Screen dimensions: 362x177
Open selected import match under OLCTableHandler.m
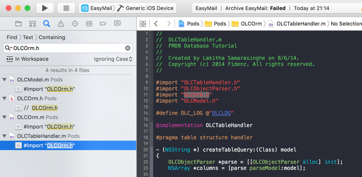[x=68, y=146]
